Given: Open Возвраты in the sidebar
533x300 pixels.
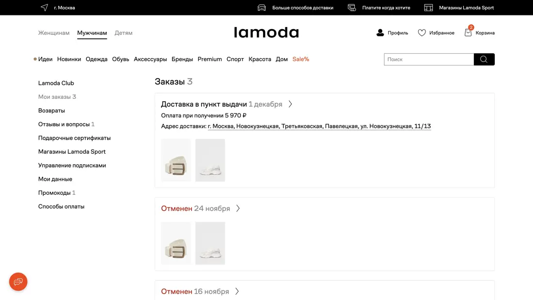Looking at the screenshot, I should pyautogui.click(x=51, y=111).
